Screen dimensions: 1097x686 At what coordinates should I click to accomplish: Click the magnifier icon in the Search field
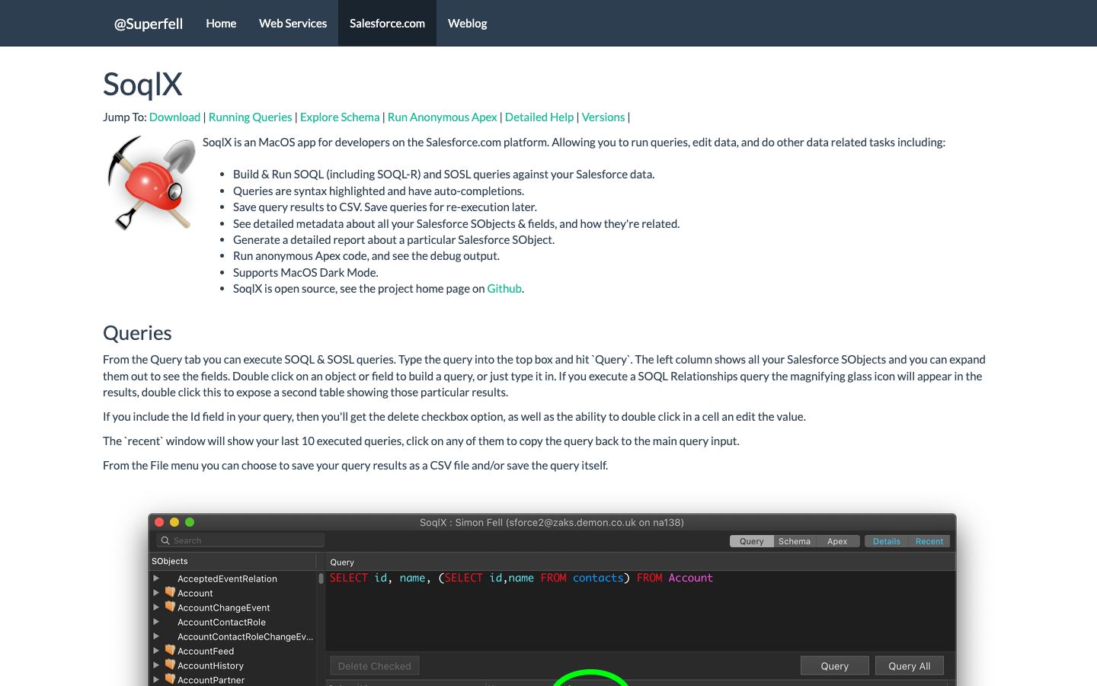tap(165, 540)
